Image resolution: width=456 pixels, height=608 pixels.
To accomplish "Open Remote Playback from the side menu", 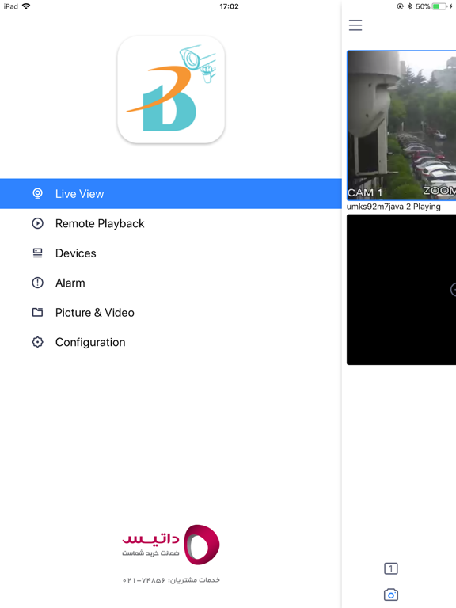I will point(171,223).
